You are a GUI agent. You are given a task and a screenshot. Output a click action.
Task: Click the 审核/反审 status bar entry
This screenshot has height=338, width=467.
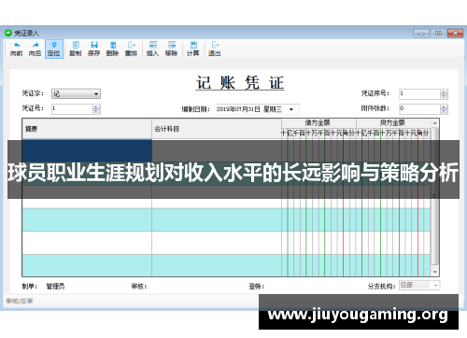(20, 301)
